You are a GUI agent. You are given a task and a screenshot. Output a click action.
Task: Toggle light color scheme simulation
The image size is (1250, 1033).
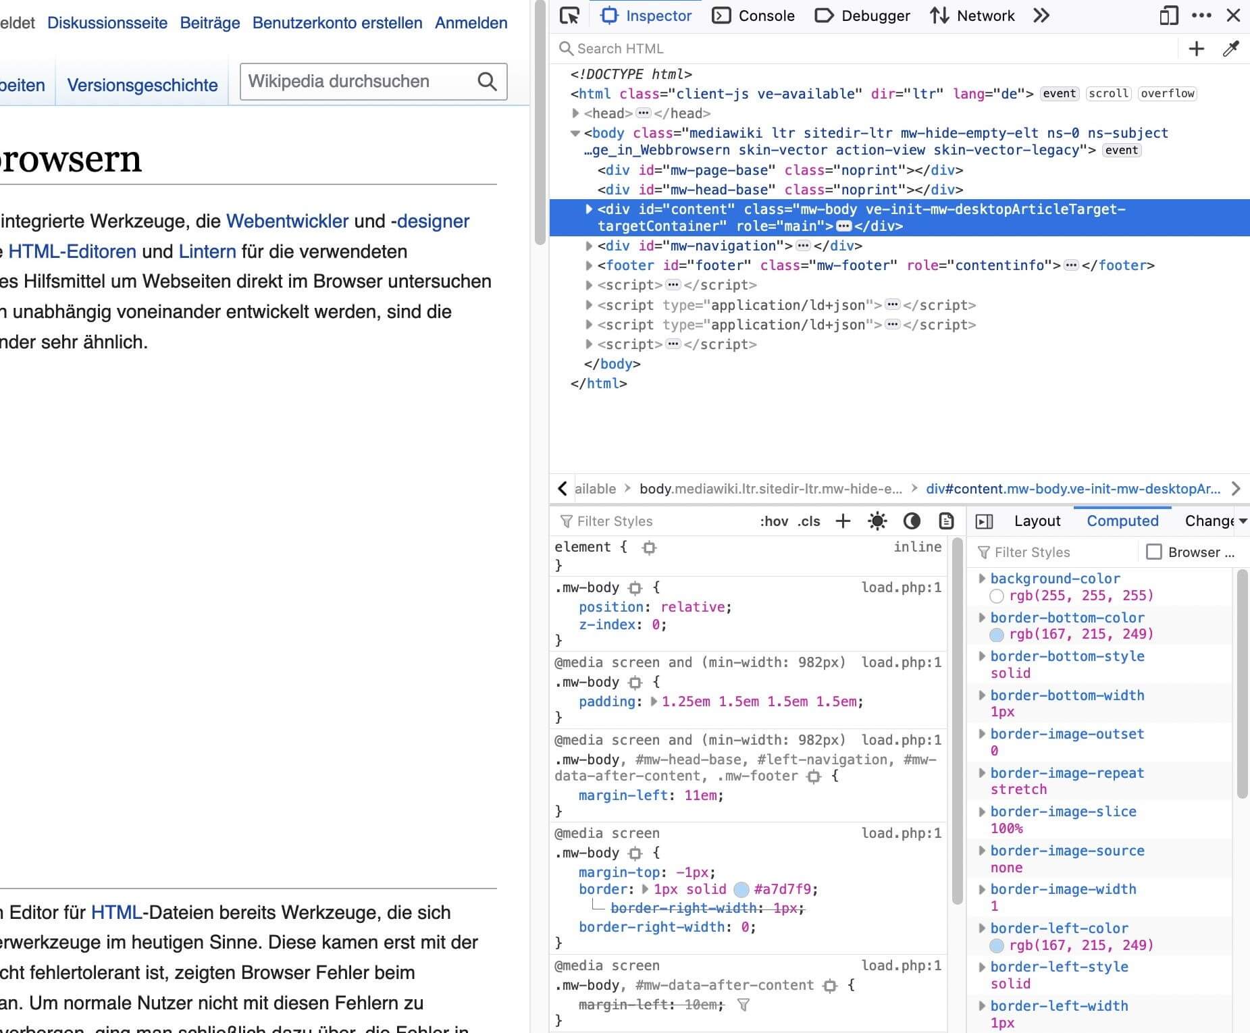pyautogui.click(x=877, y=521)
